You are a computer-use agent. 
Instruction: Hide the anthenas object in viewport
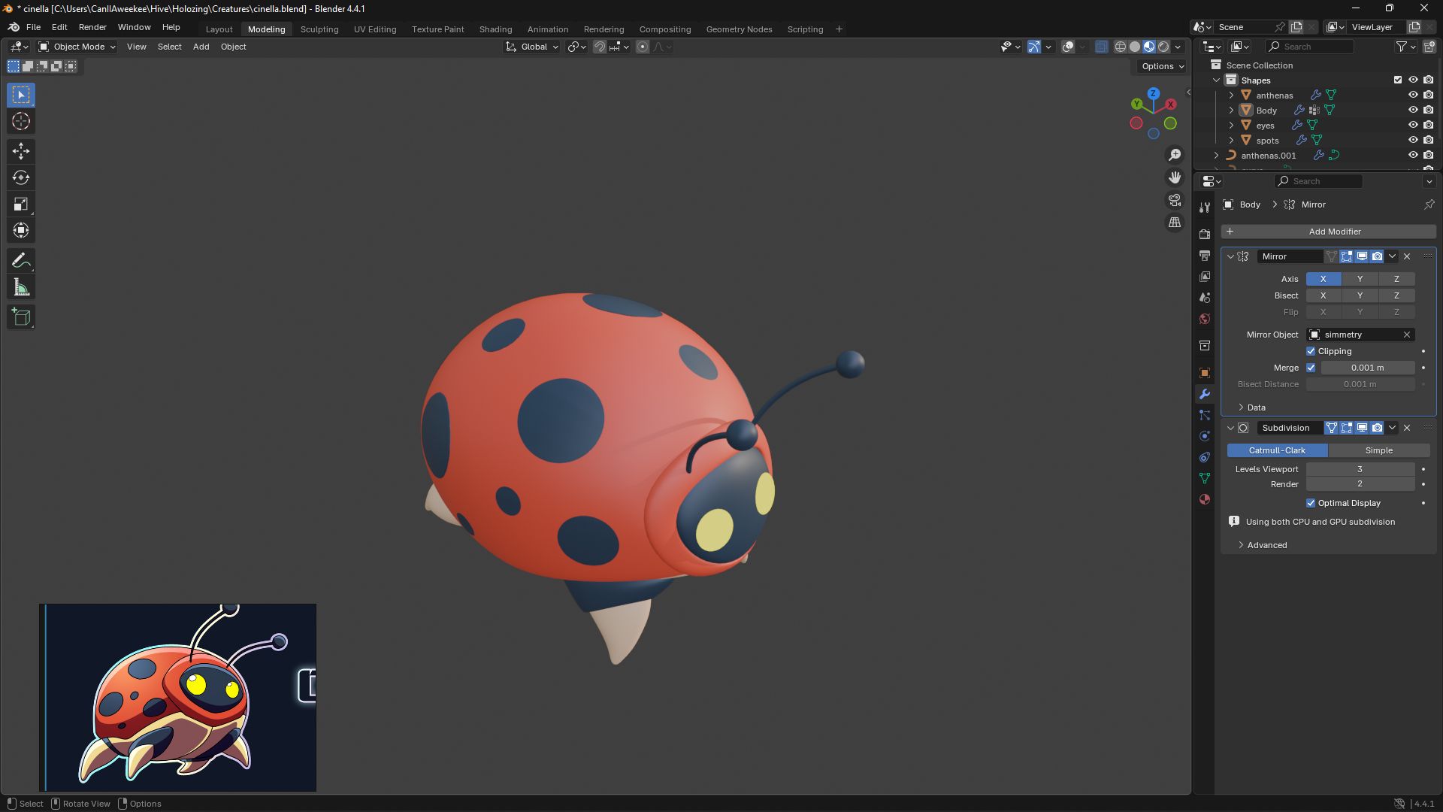[x=1413, y=95]
